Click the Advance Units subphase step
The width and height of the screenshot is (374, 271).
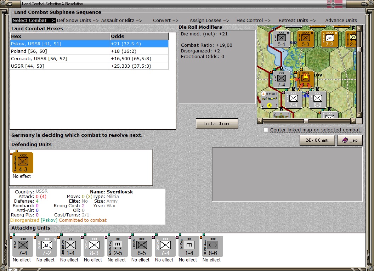341,21
